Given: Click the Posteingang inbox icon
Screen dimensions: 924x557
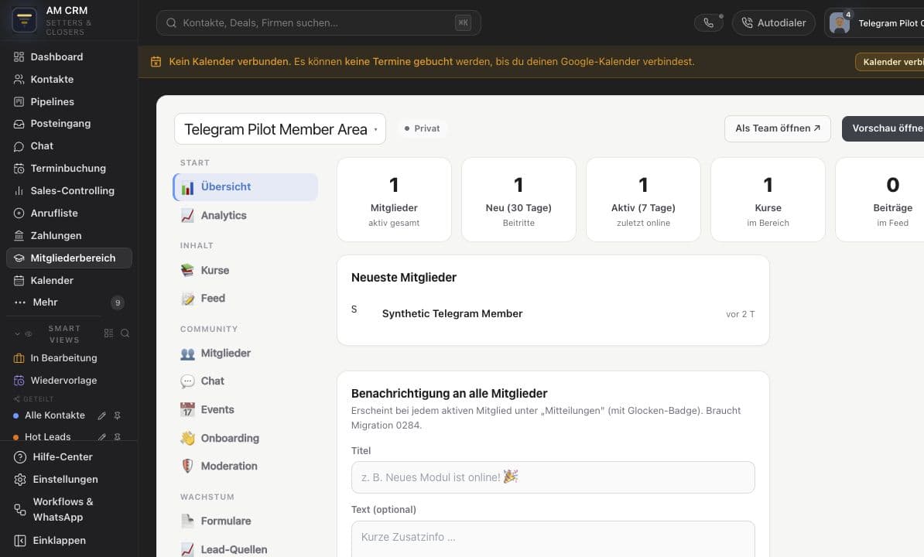Looking at the screenshot, I should 19,124.
